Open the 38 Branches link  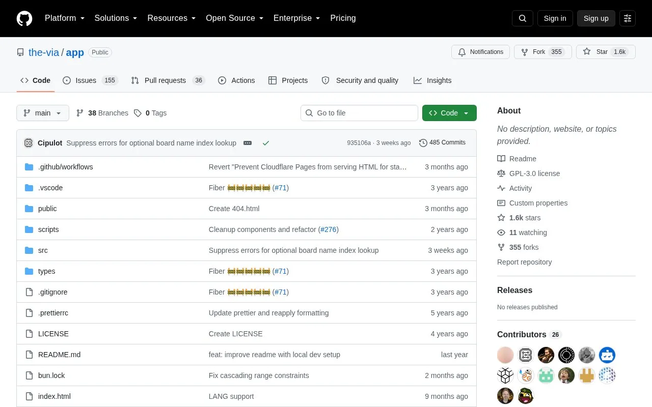click(x=102, y=113)
